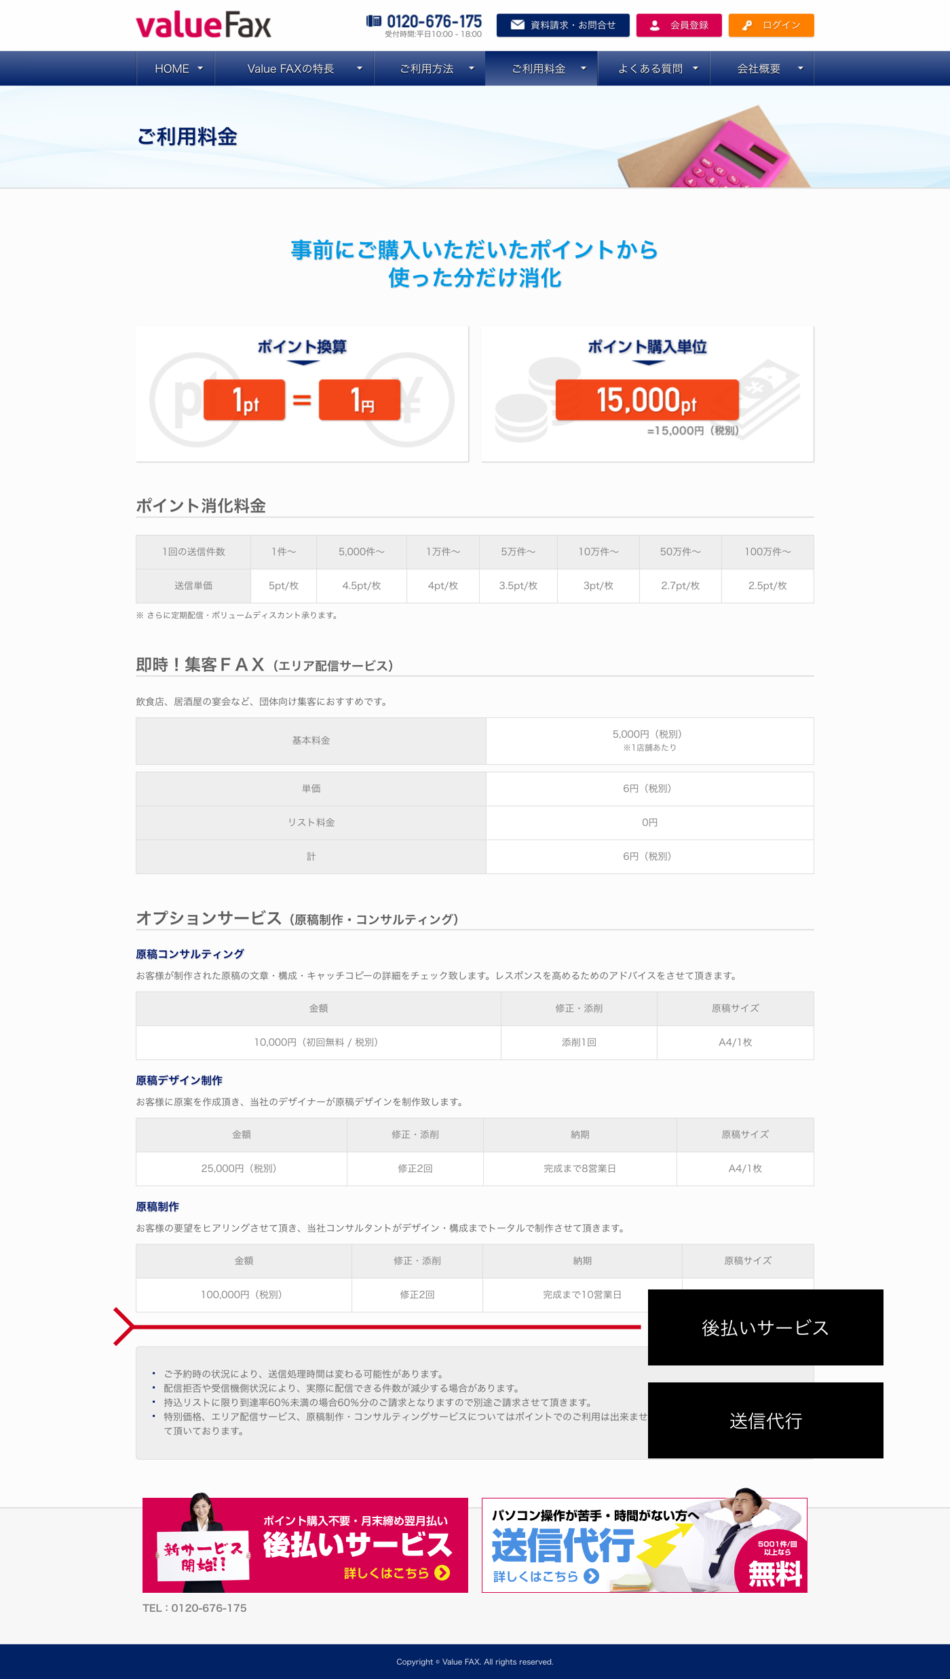Click the envelope icon for inquiries
Image resolution: width=950 pixels, height=1679 pixels.
517,25
